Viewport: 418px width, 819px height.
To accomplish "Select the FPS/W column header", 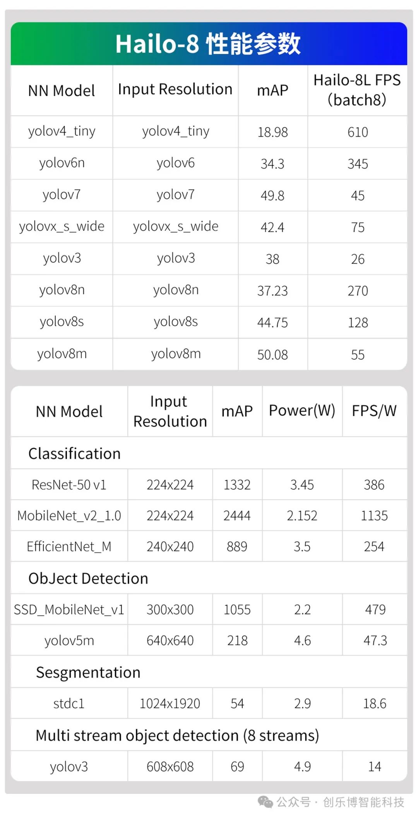I will tap(374, 411).
